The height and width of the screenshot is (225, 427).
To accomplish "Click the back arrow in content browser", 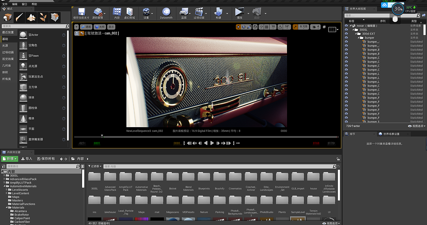I will pyautogui.click(x=61, y=159).
